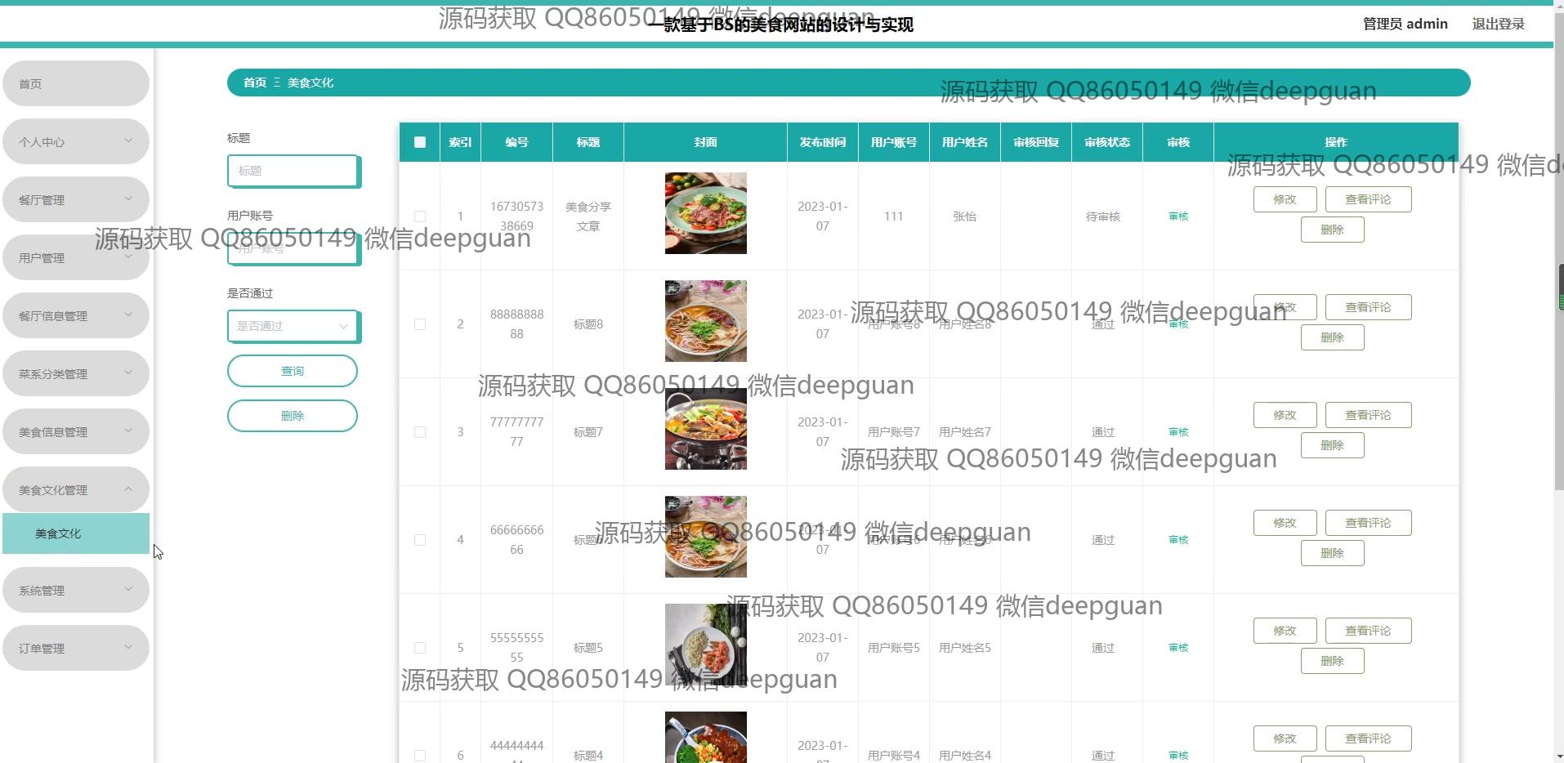Expand the 用户管理 sidebar menu
1564x763 pixels.
click(x=76, y=257)
